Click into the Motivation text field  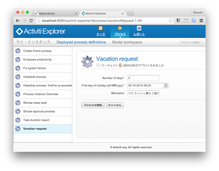[143, 93]
